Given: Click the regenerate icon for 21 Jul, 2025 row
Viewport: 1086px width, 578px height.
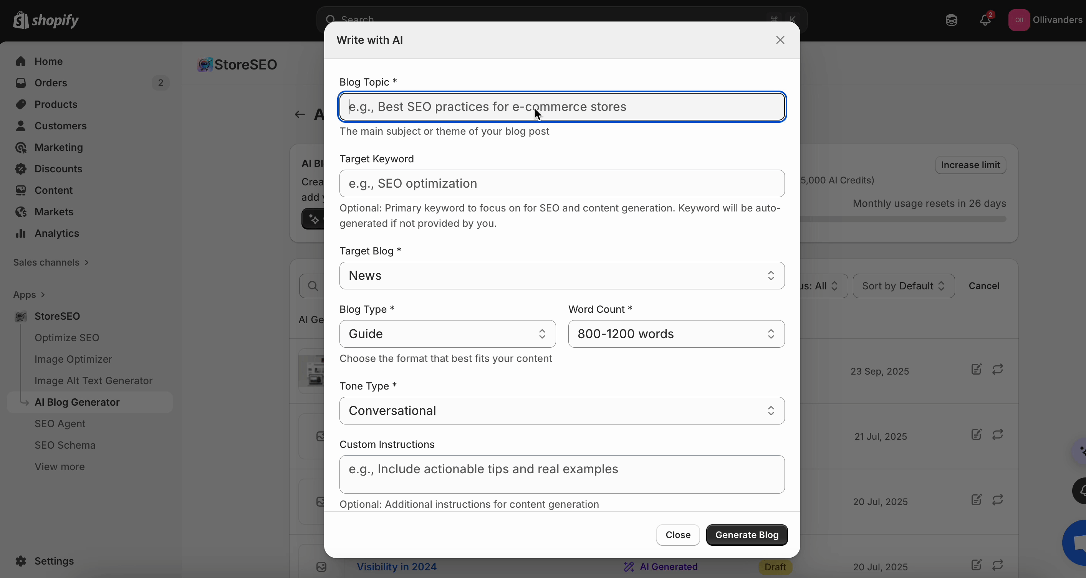Looking at the screenshot, I should 997,435.
